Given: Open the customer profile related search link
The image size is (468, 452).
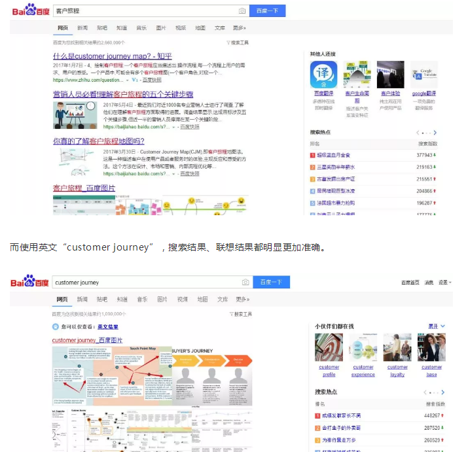Looking at the screenshot, I should pos(329,371).
